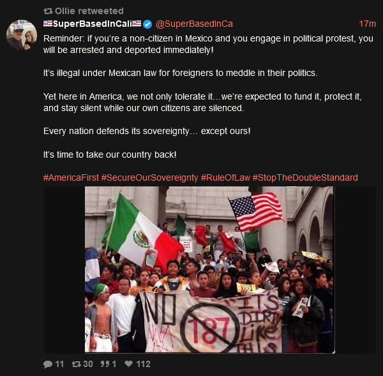Open the #RuleOfLaw hashtag
This screenshot has width=383, height=376.
(225, 177)
